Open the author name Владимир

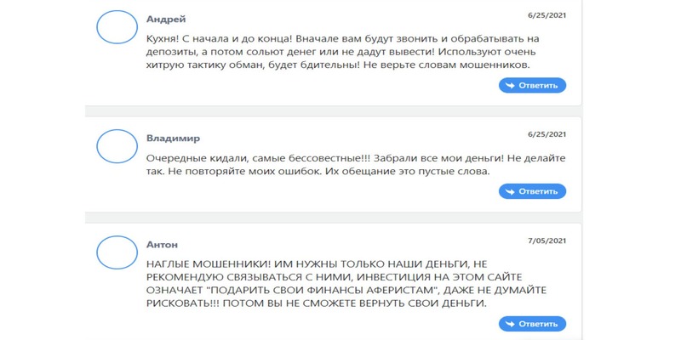point(174,139)
